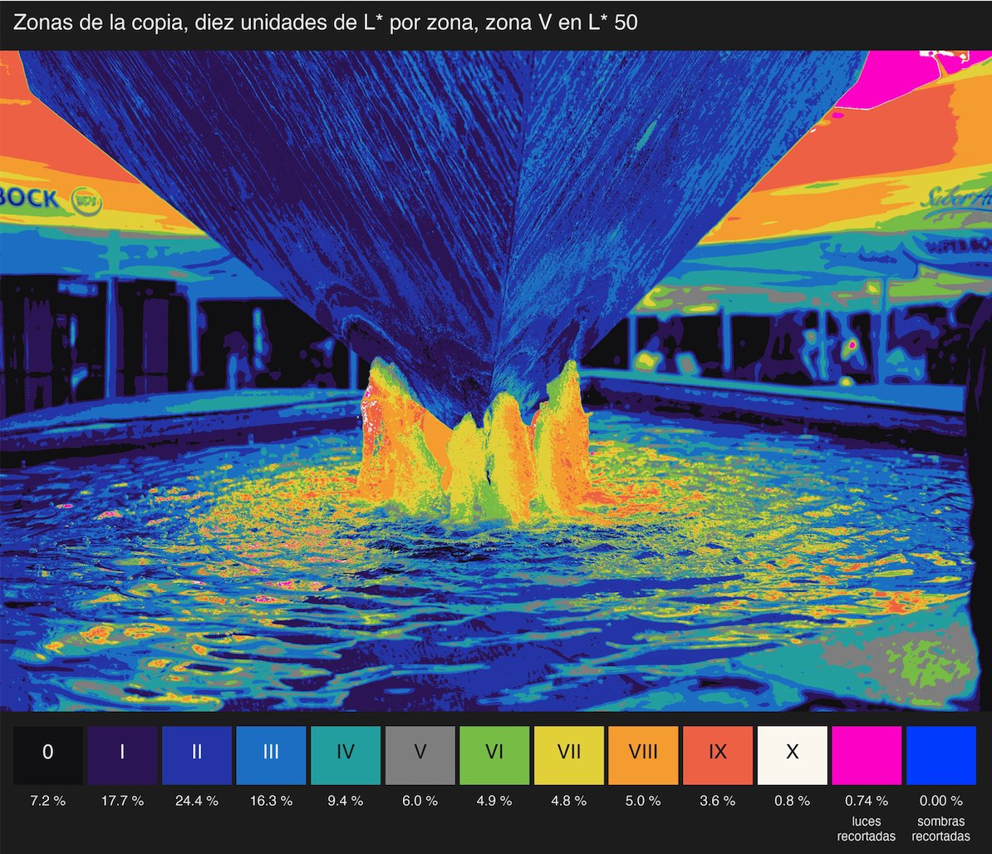Click the bright blue clipped shadows swatch

coord(940,755)
